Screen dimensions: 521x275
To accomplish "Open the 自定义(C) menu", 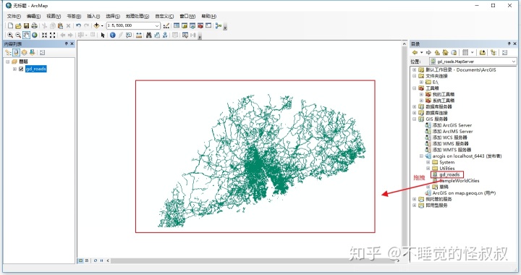I will 164,16.
